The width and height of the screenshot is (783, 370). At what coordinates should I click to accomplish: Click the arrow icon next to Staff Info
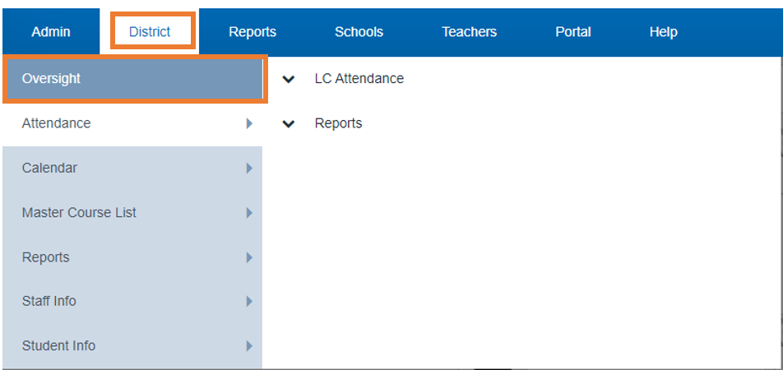(248, 302)
